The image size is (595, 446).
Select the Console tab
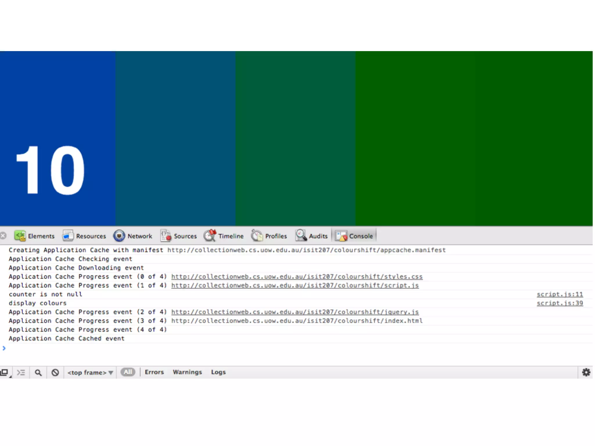pyautogui.click(x=354, y=236)
